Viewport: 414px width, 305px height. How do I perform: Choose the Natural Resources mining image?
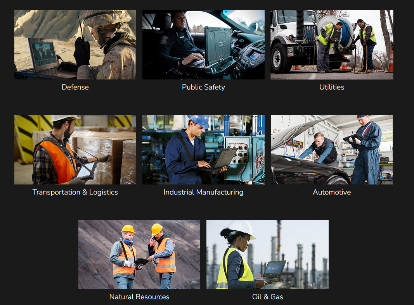coord(139,255)
